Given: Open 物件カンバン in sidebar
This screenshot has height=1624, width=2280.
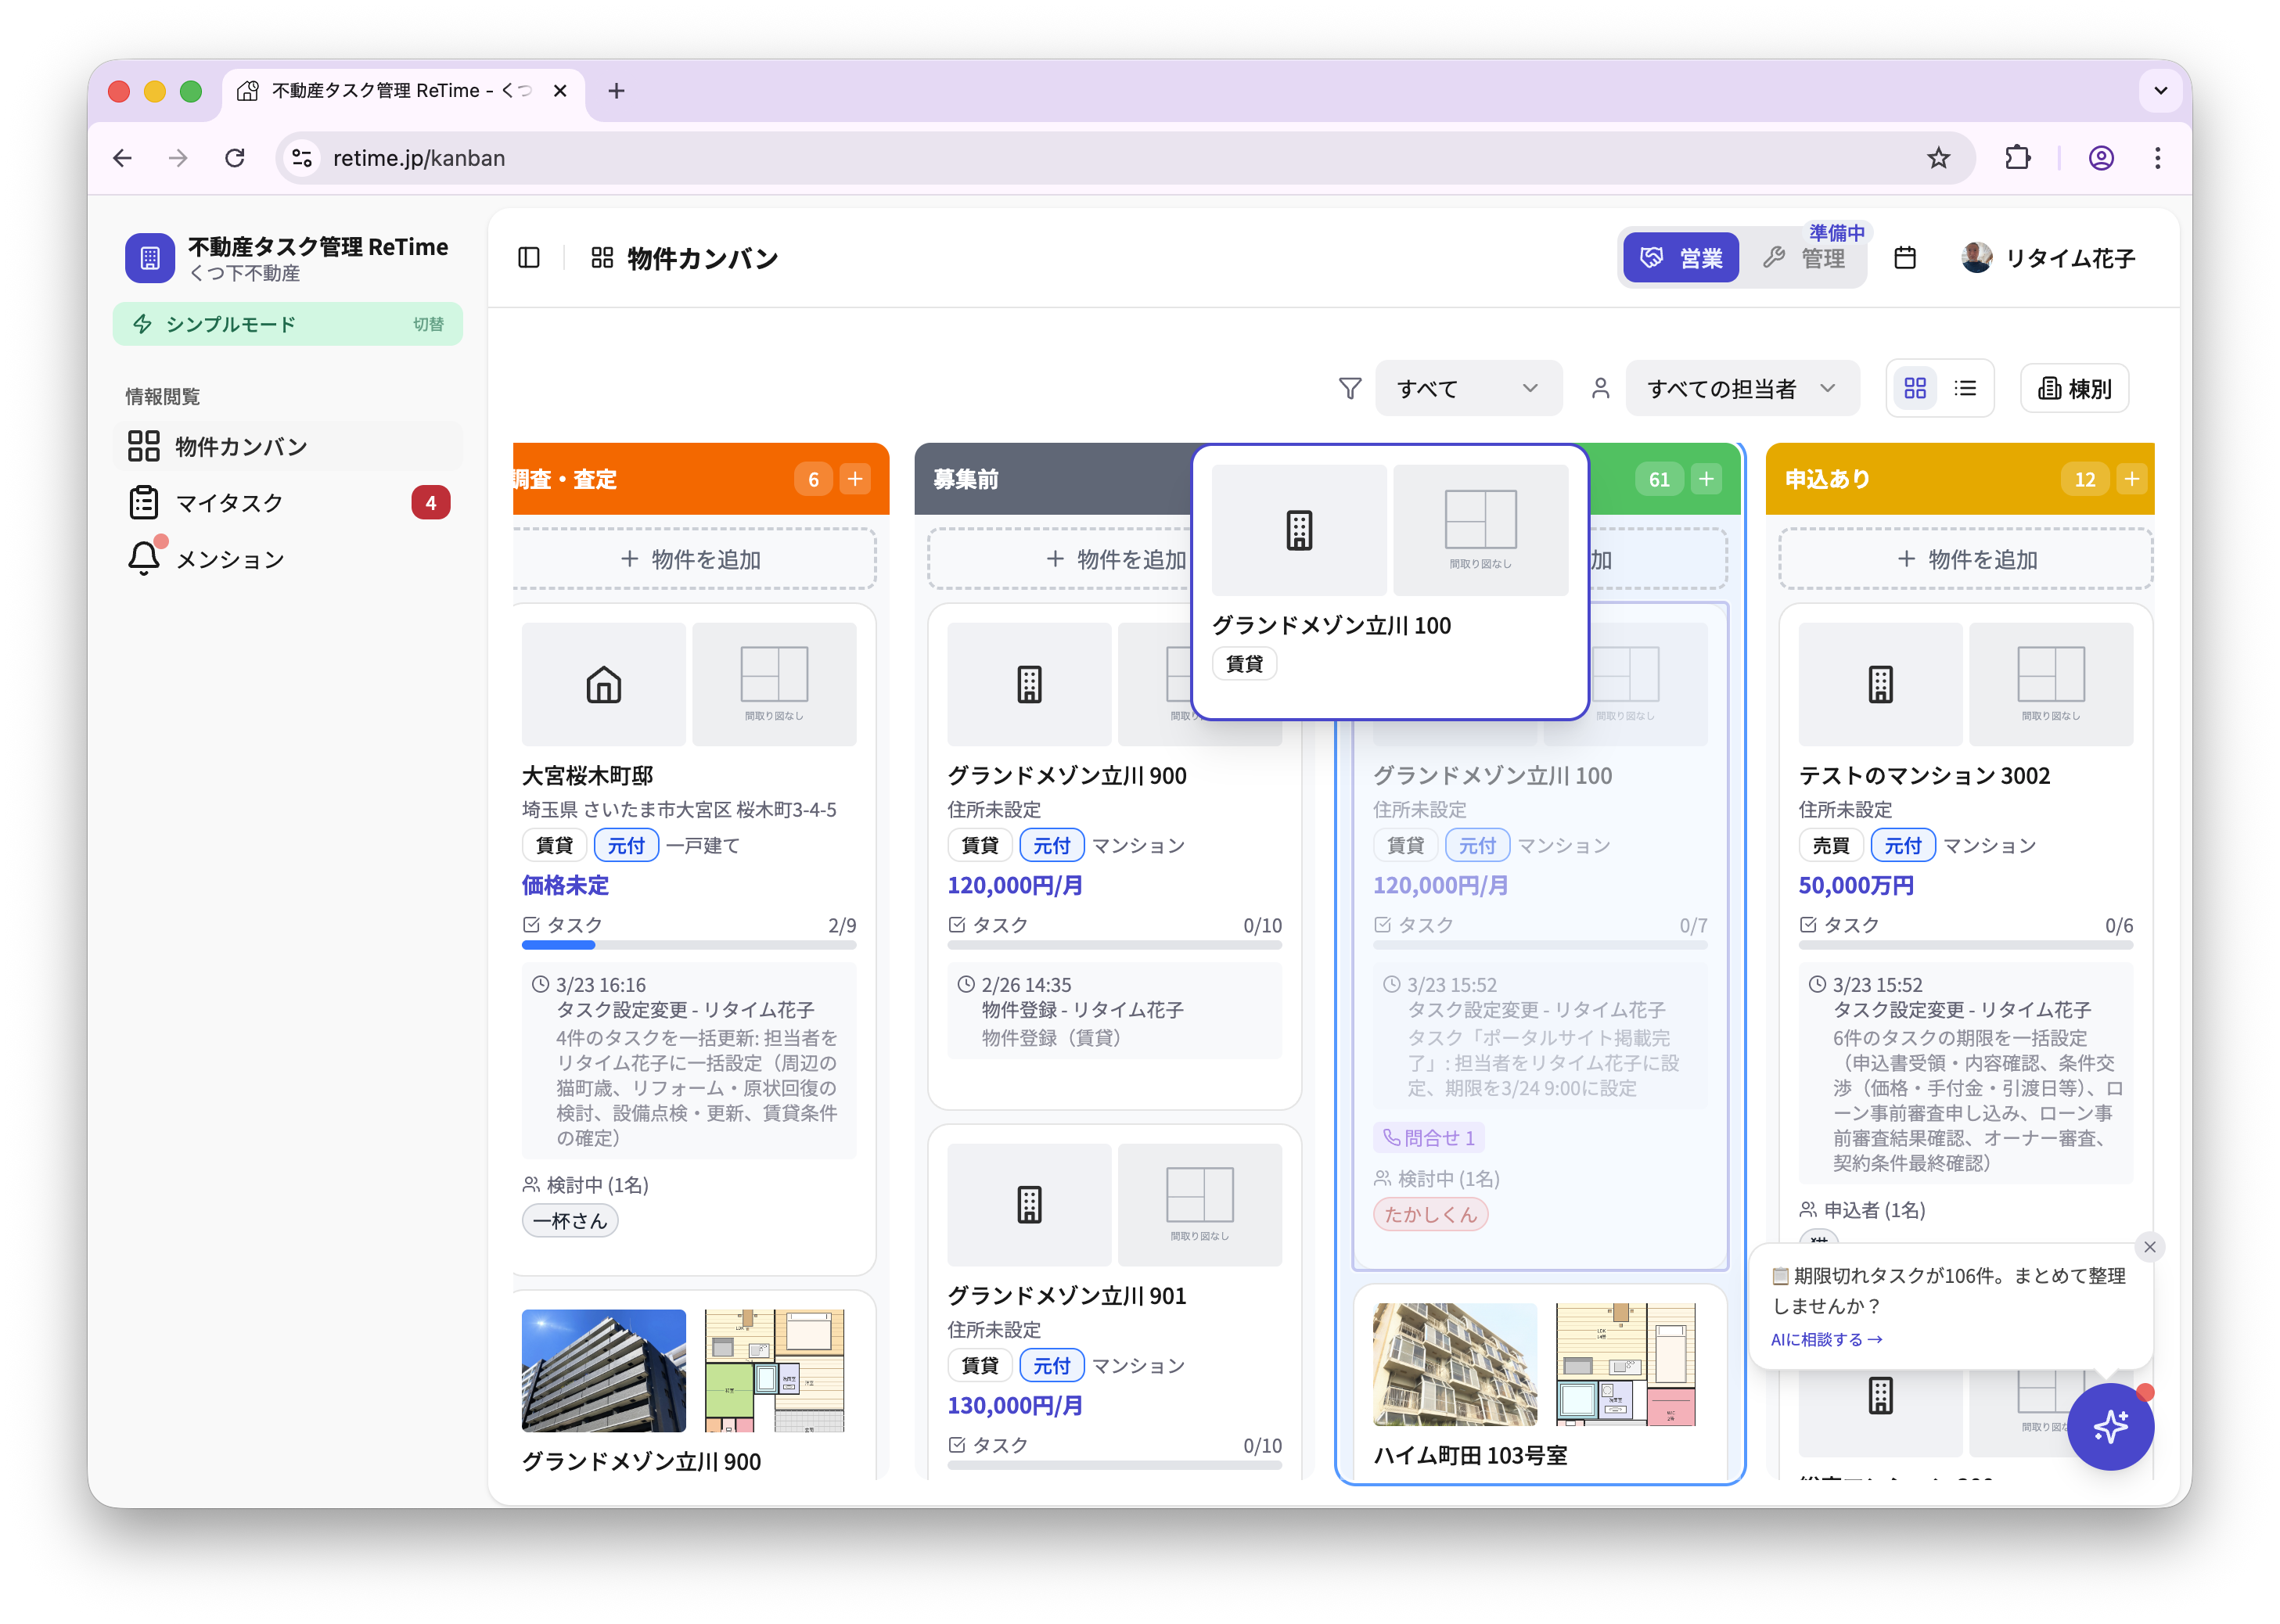Looking at the screenshot, I should pos(288,446).
